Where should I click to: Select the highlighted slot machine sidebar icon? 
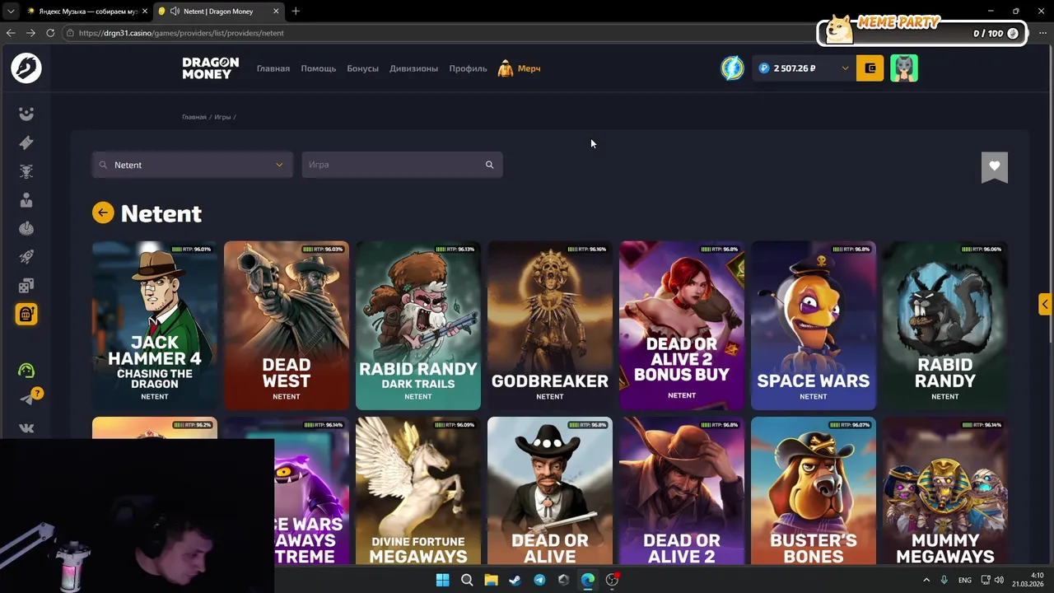click(26, 314)
